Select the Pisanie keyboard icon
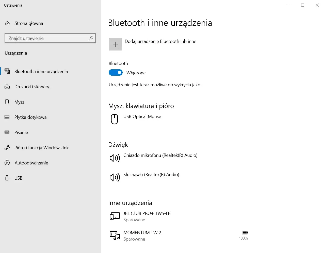Screen dimensions: 323x253 point(7,132)
